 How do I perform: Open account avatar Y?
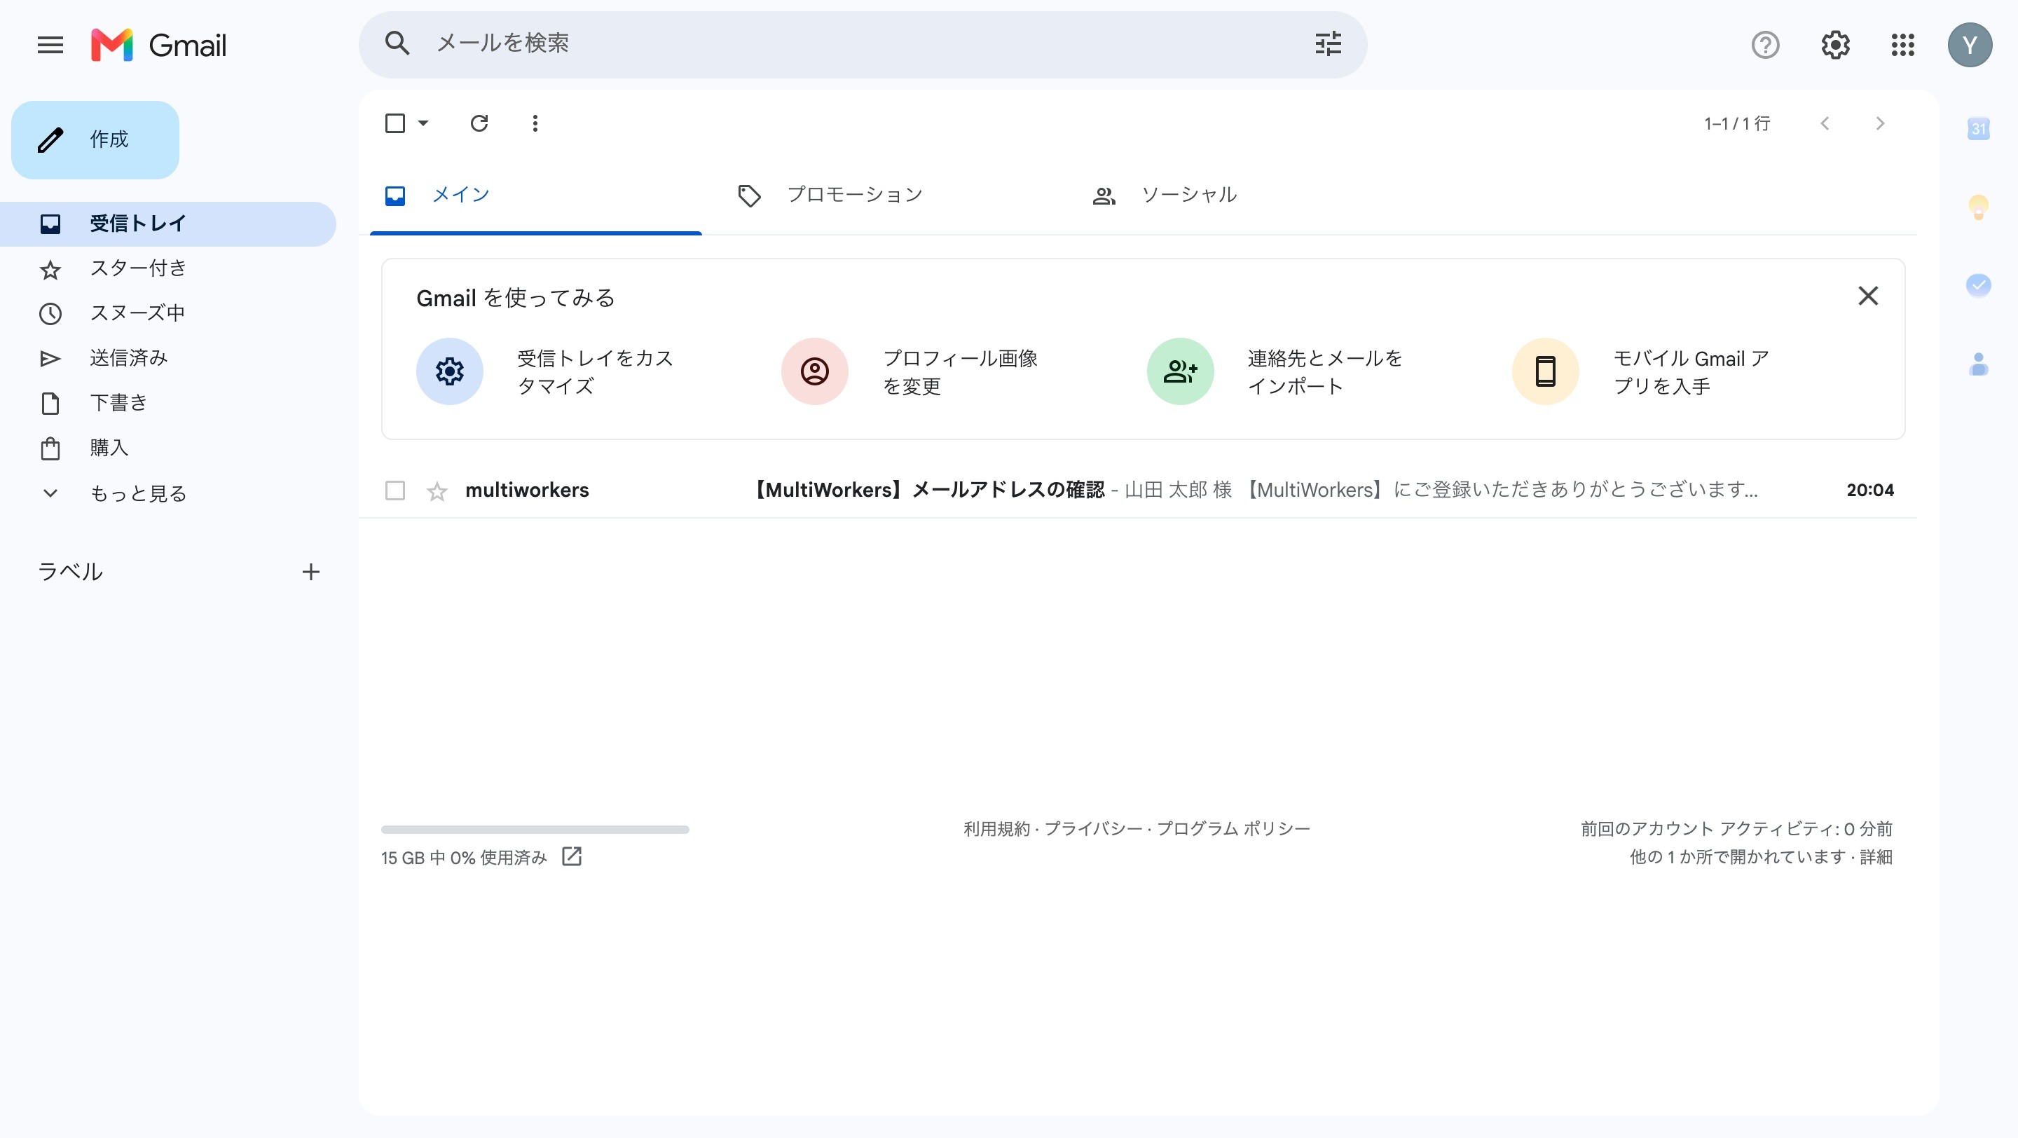1970,45
